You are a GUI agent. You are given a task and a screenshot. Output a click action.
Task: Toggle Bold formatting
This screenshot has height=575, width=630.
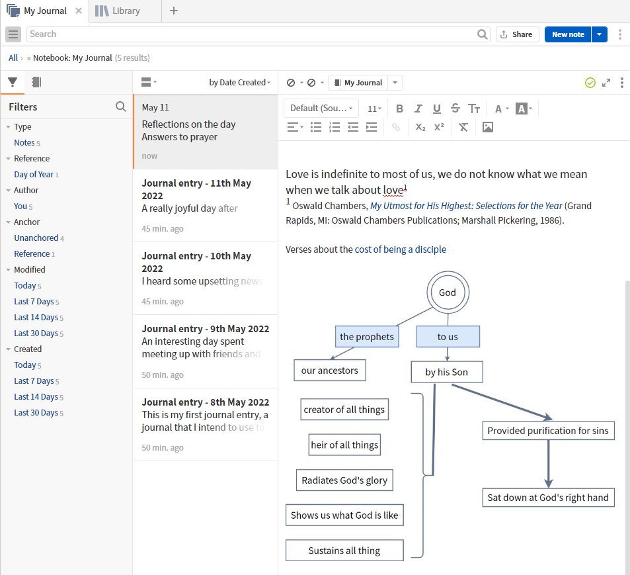point(399,109)
